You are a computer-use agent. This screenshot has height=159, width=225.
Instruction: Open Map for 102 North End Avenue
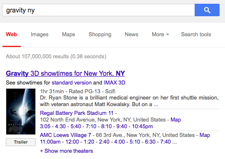pos(176,119)
